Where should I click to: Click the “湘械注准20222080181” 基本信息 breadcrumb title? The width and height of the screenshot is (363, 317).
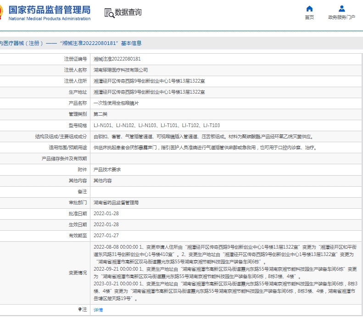coord(101,43)
